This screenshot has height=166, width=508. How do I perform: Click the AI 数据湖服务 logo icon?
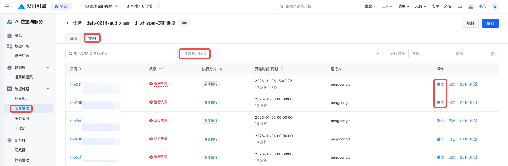10,22
